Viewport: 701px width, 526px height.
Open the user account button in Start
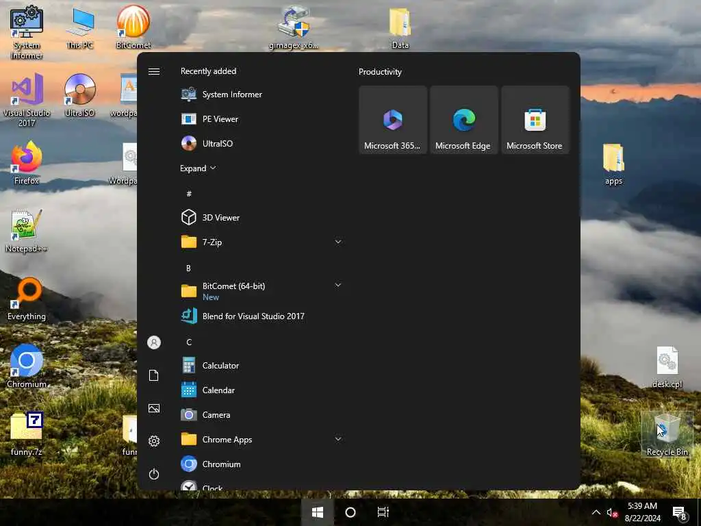click(x=154, y=342)
